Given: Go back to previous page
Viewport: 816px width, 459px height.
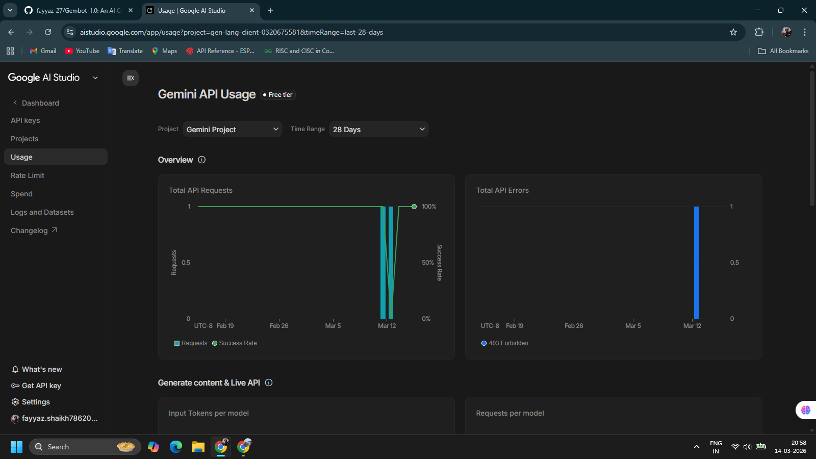Looking at the screenshot, I should [11, 32].
